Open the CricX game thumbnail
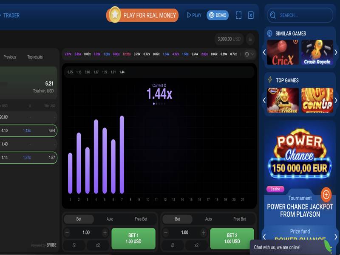This screenshot has width=340, height=255. (x=283, y=52)
